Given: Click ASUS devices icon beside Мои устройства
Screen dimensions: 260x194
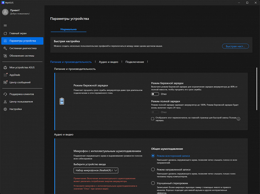Looking at the screenshot, I should (5, 67).
